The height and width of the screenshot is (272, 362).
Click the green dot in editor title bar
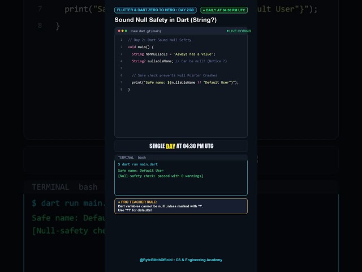(x=126, y=31)
